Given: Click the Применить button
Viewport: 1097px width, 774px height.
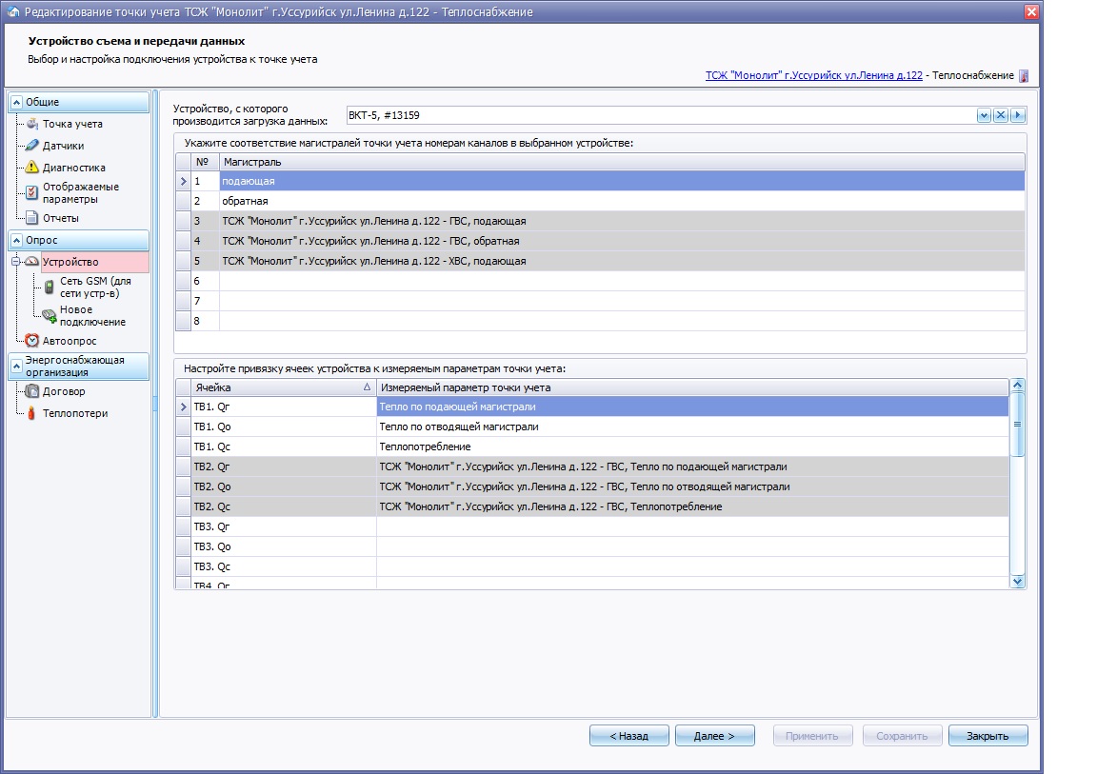Looking at the screenshot, I should pos(812,736).
